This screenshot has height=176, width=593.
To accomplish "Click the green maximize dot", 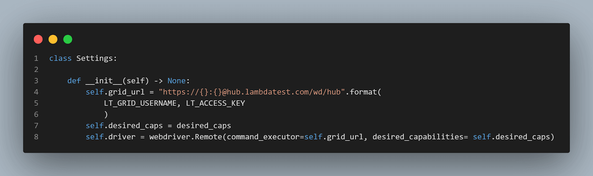I will click(x=68, y=39).
